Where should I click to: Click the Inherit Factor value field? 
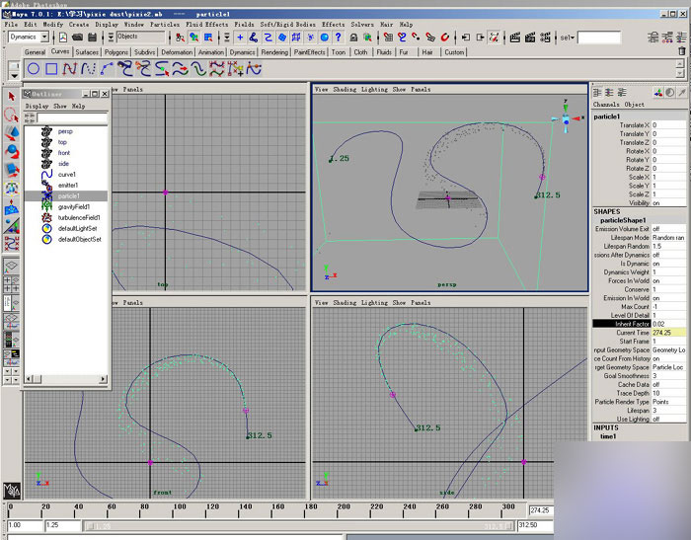tap(668, 324)
